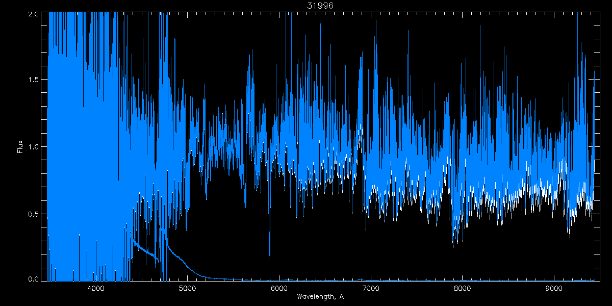The width and height of the screenshot is (612, 306).
Task: Click the 0.0 y-axis tick label
Action: [34, 278]
